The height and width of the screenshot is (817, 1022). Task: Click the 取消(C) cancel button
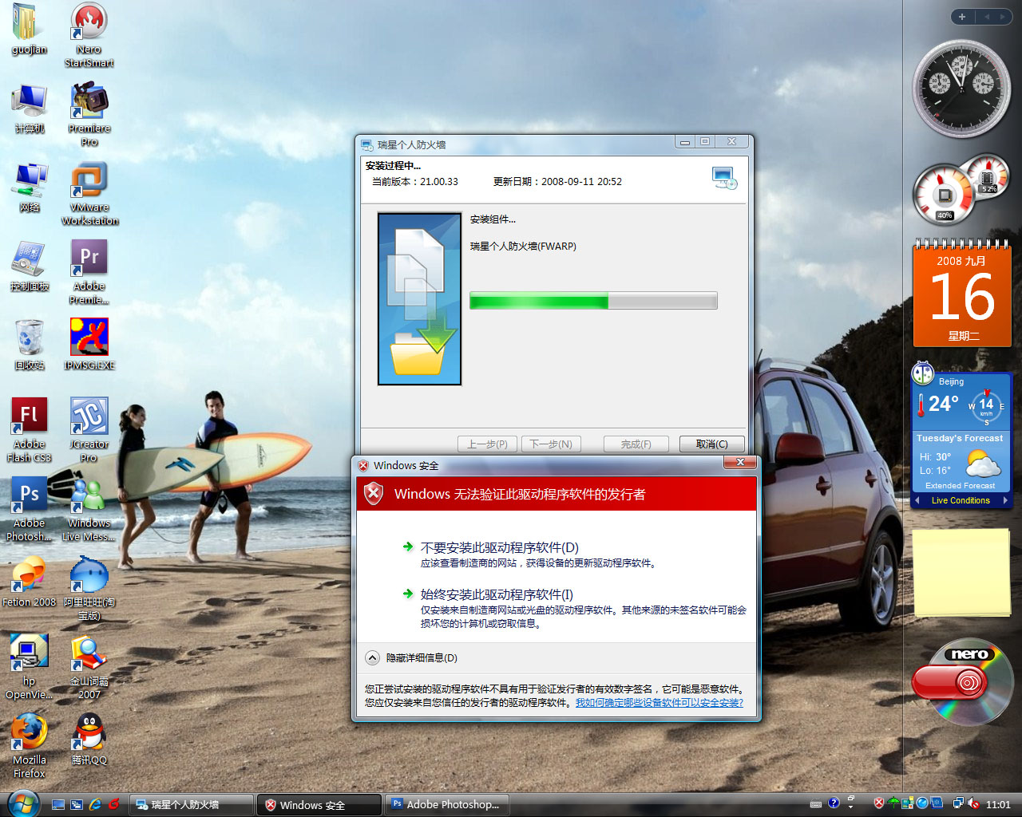712,444
